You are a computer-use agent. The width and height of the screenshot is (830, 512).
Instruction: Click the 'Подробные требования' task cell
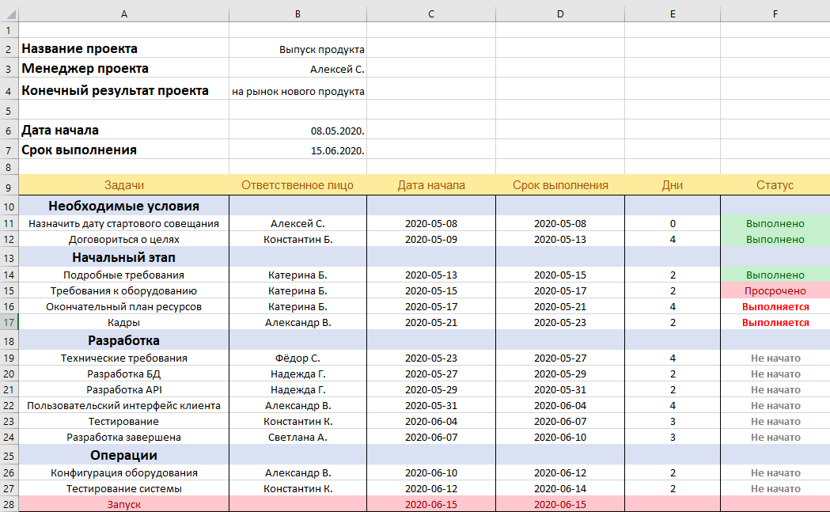pyautogui.click(x=124, y=275)
